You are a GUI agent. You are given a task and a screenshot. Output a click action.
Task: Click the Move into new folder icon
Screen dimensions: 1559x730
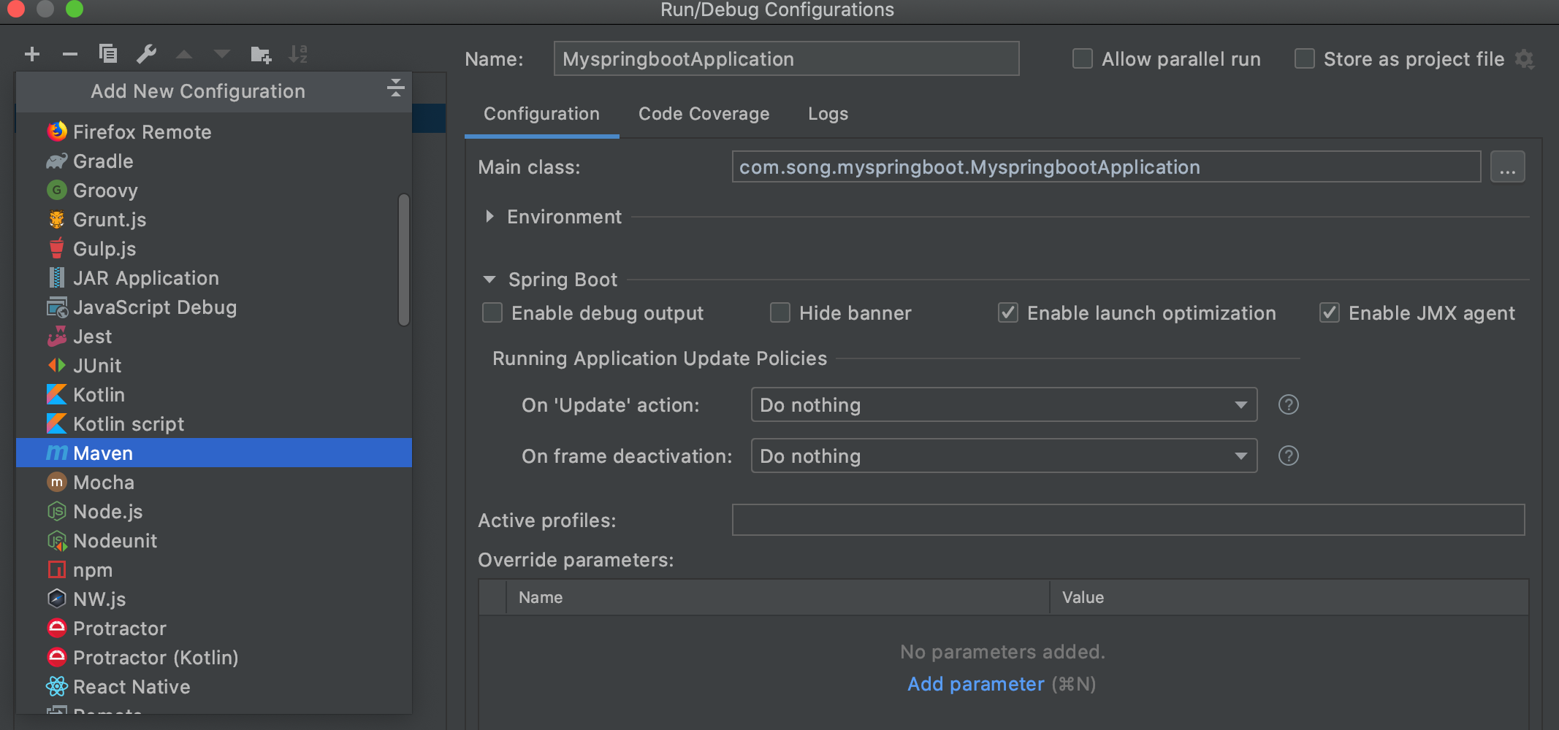[261, 54]
